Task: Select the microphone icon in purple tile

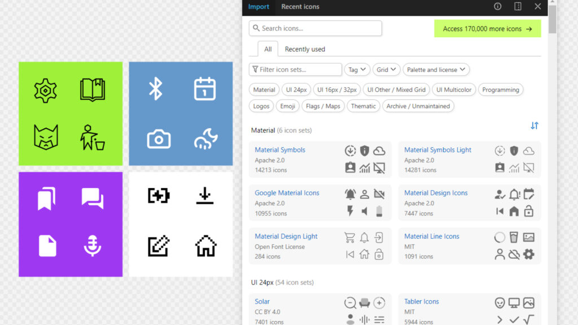Action: [92, 245]
